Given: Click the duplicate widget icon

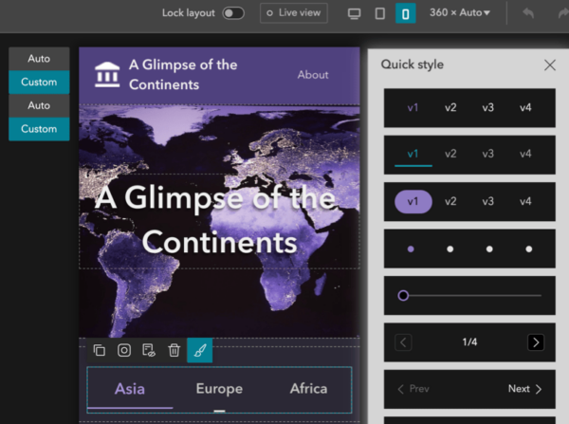Looking at the screenshot, I should pos(99,350).
